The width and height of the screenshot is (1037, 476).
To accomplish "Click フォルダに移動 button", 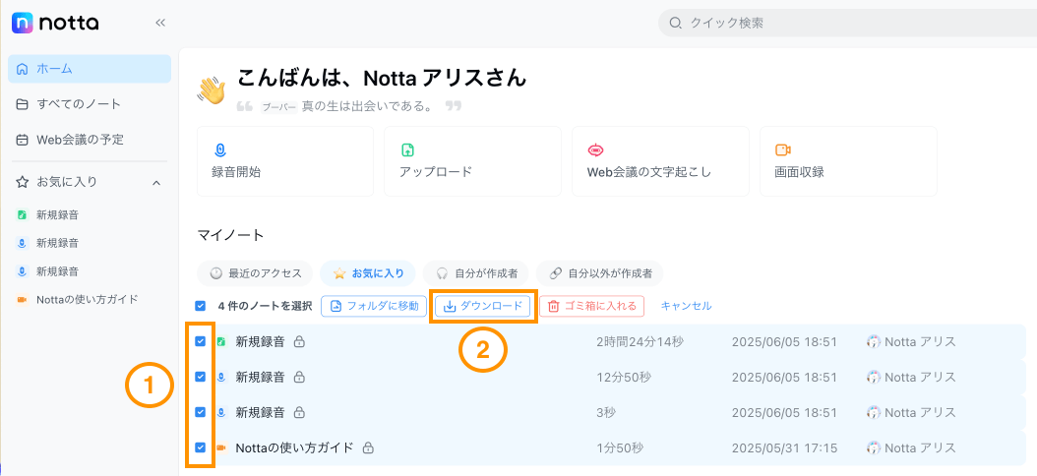I will pyautogui.click(x=374, y=306).
